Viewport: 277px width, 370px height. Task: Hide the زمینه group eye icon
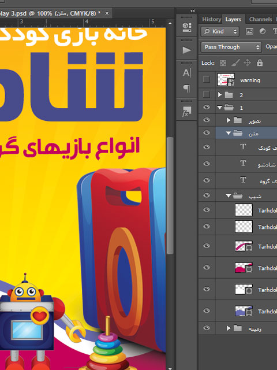[x=207, y=328]
